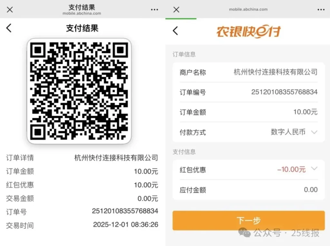Tap the 商户名称 杭州快付连接科技有限公司 row

click(248, 72)
